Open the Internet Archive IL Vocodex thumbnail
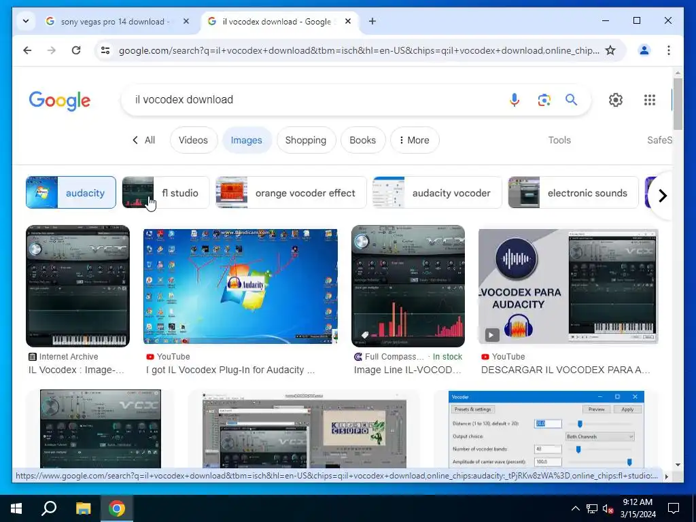Viewport: 696px width, 522px height. click(x=78, y=286)
